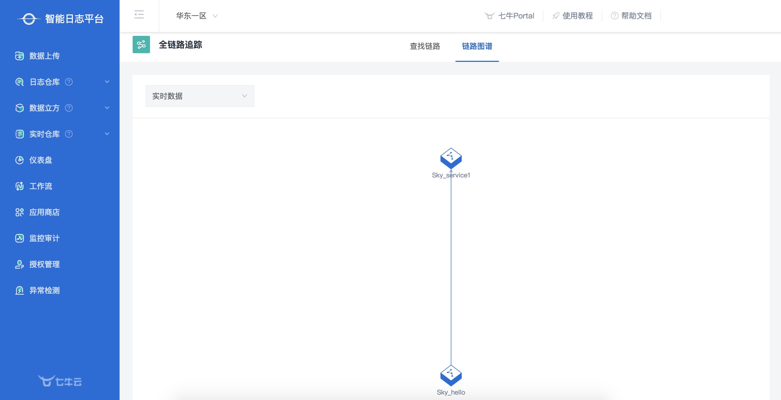The height and width of the screenshot is (400, 781).
Task: Select the Sky_service1 node icon
Action: tap(451, 158)
